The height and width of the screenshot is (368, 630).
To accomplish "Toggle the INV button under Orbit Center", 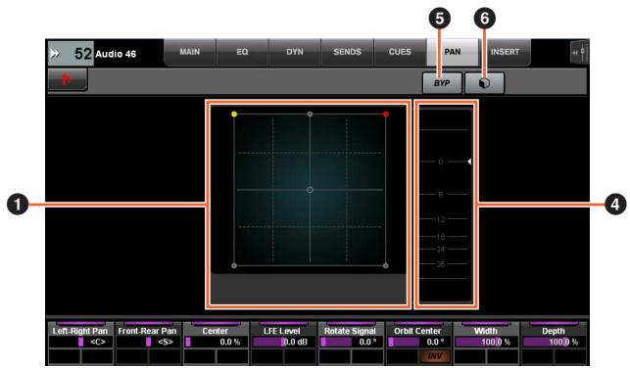I will pos(434,356).
